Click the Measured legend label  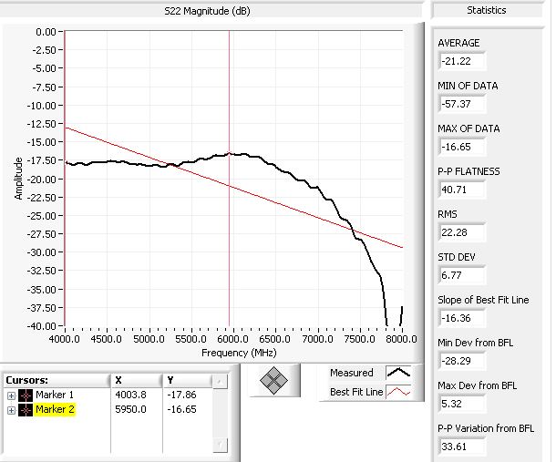click(x=352, y=373)
